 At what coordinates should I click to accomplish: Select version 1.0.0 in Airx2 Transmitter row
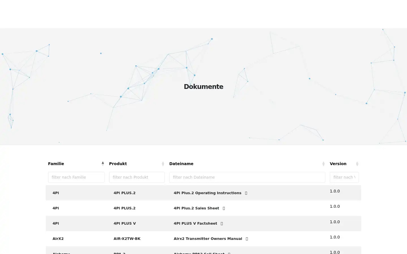(335, 237)
